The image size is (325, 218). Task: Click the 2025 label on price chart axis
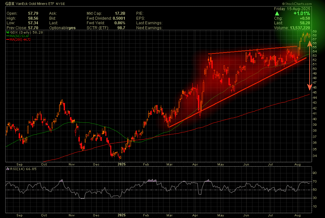coord(121,164)
